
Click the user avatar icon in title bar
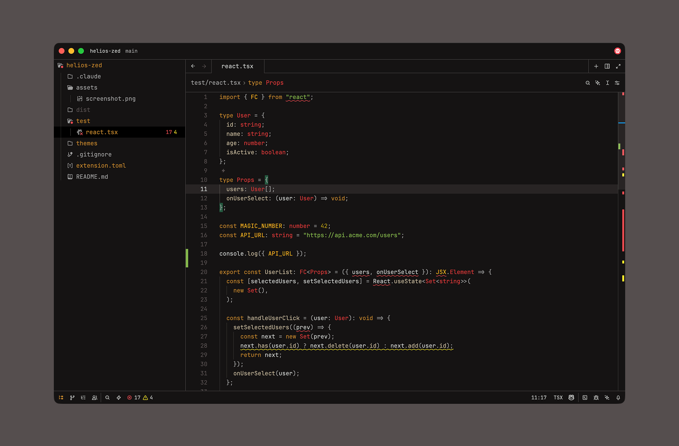617,51
